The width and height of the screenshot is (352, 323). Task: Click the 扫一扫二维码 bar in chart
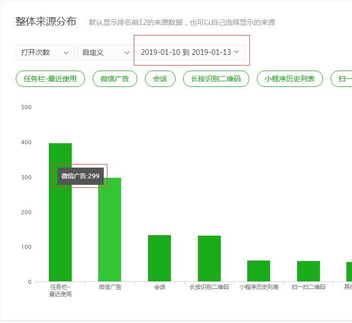point(308,271)
